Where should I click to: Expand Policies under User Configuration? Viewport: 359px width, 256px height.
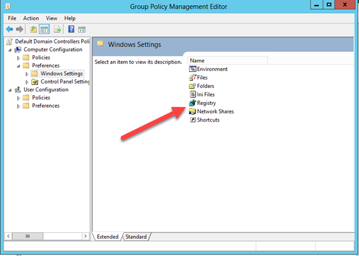(18, 98)
